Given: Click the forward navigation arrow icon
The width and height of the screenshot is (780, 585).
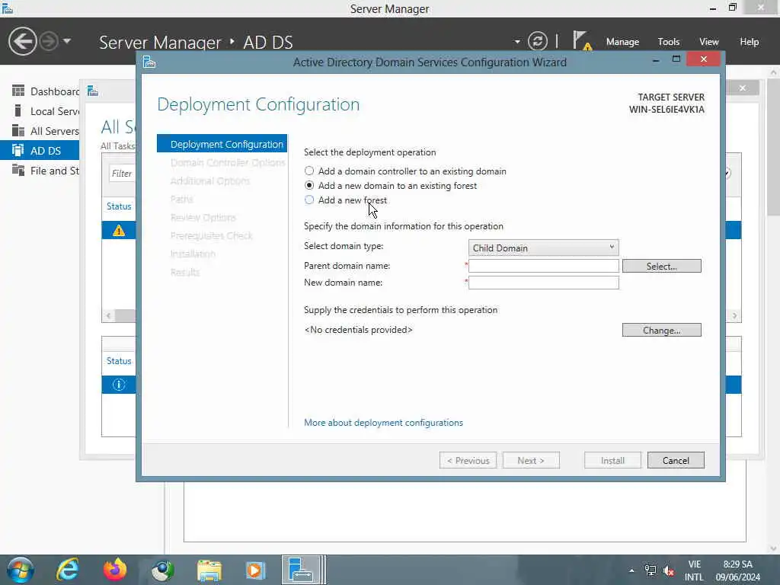Looking at the screenshot, I should 49,41.
